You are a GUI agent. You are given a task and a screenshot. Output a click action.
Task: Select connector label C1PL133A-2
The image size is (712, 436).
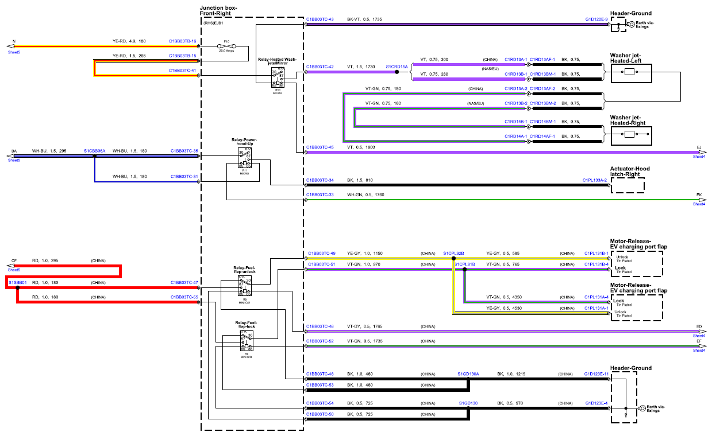coord(595,180)
